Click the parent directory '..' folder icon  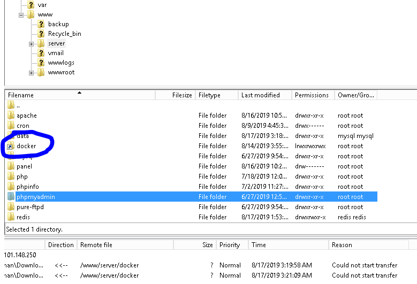[11, 105]
